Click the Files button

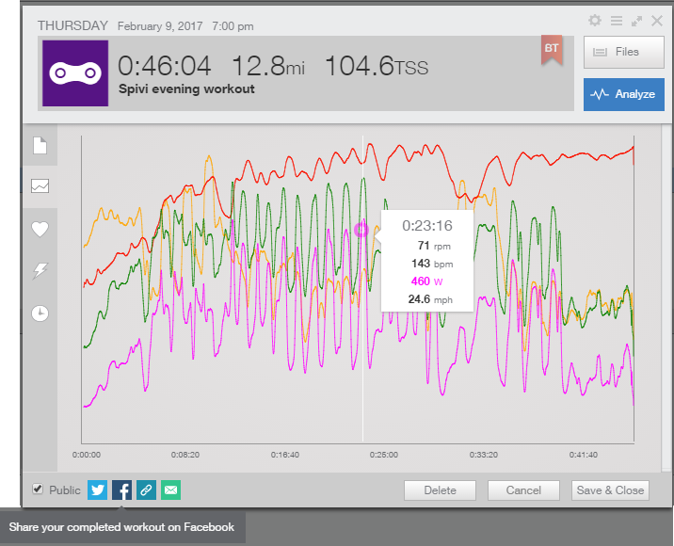click(x=624, y=52)
